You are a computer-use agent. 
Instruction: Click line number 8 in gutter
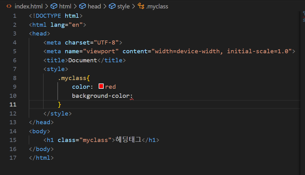[x=15, y=78]
